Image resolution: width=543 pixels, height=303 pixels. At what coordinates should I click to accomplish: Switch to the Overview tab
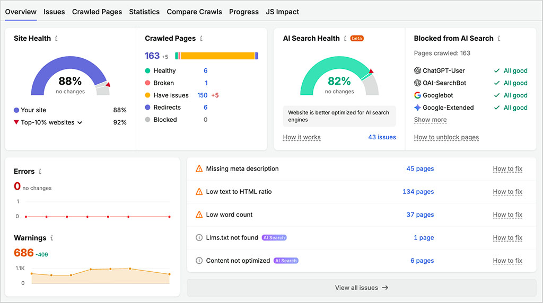(x=21, y=12)
